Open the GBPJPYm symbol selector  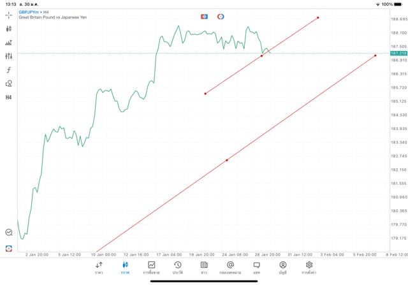29,12
